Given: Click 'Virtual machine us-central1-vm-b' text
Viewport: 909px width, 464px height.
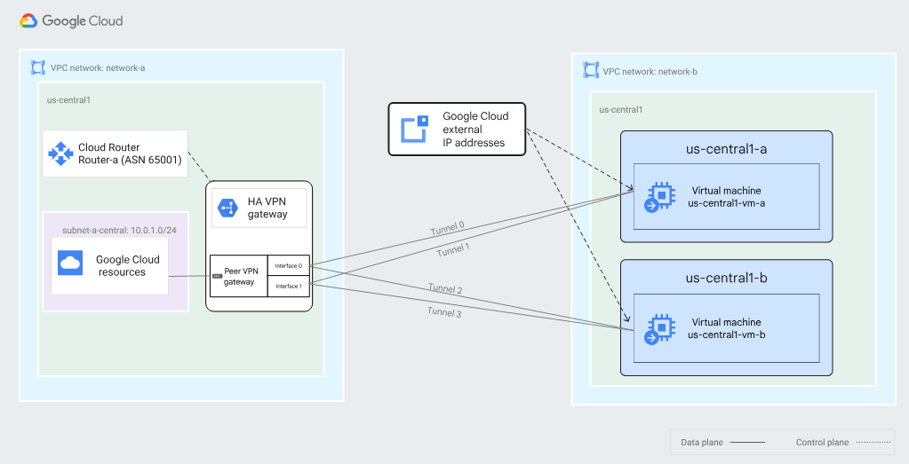Looking at the screenshot, I should [x=726, y=328].
